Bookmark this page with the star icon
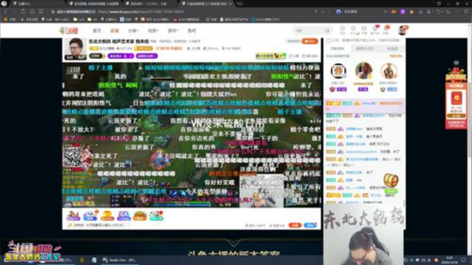 point(53,11)
